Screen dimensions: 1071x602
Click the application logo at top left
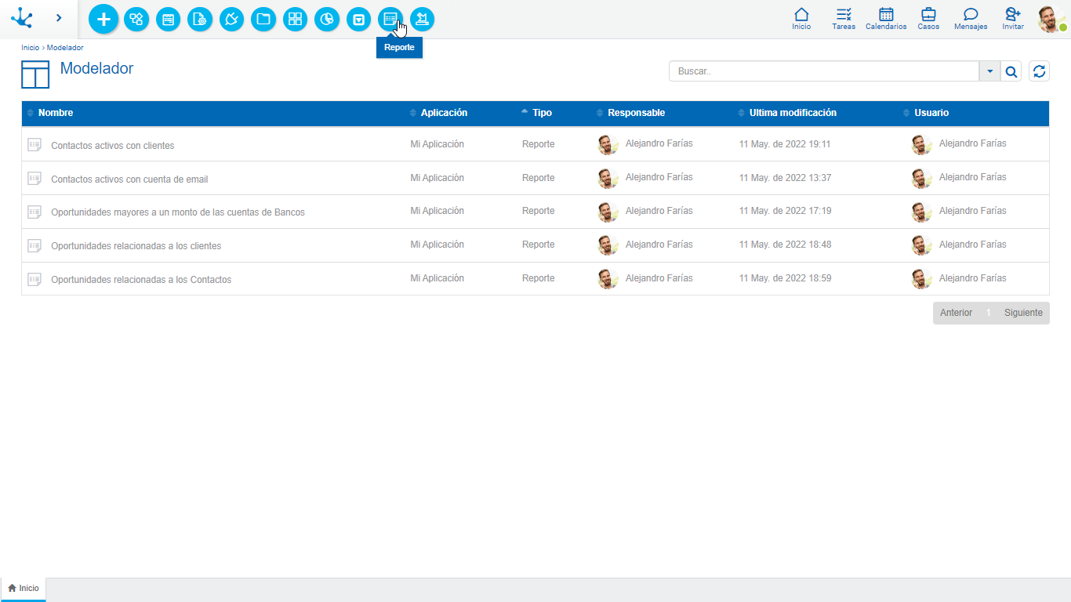pos(22,17)
